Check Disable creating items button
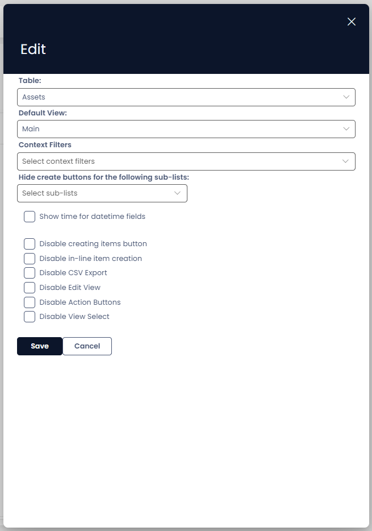 click(30, 243)
